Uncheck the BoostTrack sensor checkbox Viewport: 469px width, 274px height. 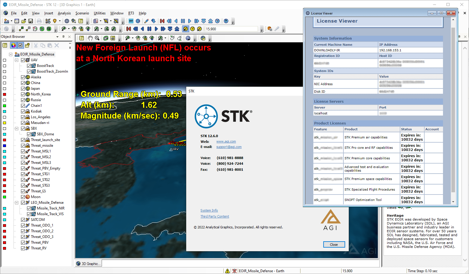pyautogui.click(x=29, y=66)
